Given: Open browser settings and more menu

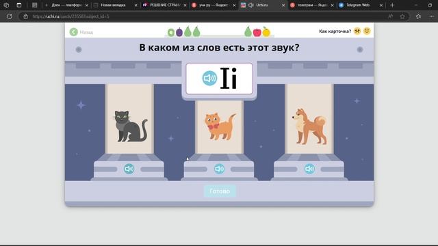Looking at the screenshot, I should point(432,16).
